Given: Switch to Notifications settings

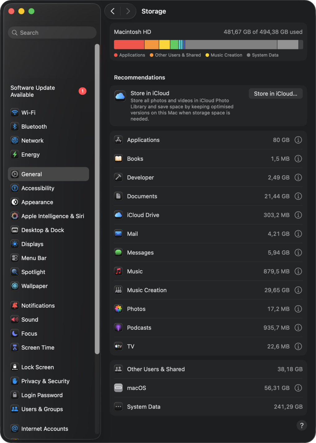Looking at the screenshot, I should click(38, 305).
